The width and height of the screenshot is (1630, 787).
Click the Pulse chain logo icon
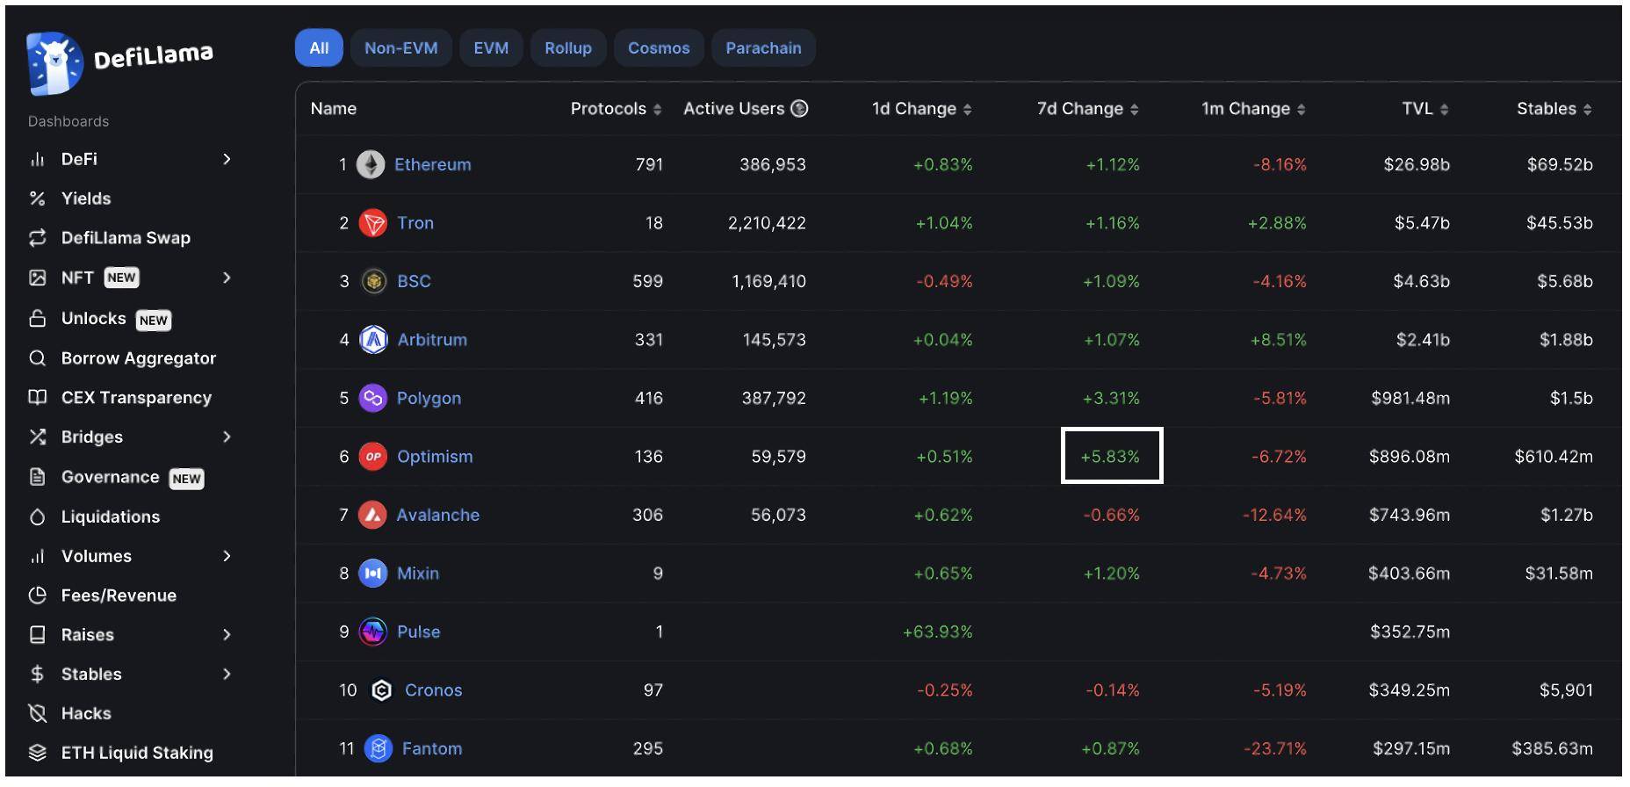[373, 632]
